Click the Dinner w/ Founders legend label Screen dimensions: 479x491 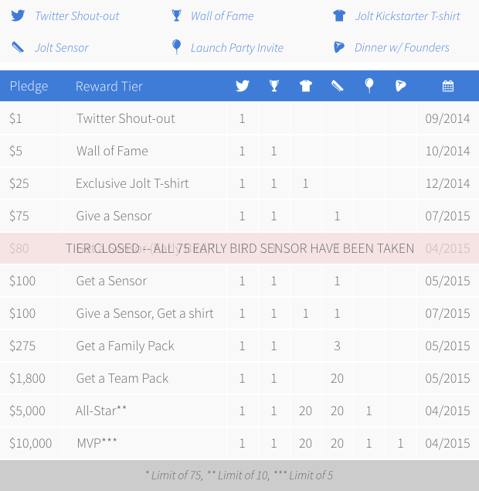point(402,48)
